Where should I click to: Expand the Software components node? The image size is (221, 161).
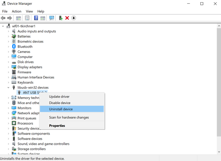pyautogui.click(x=8, y=133)
